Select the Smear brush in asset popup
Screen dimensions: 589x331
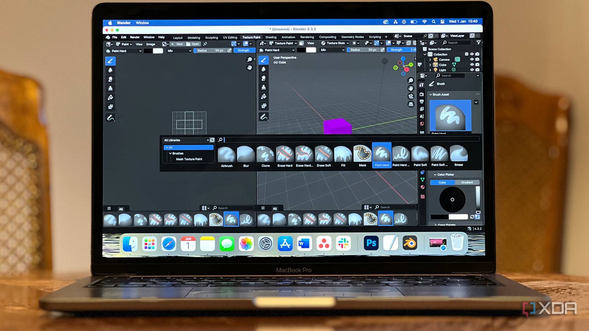[458, 154]
